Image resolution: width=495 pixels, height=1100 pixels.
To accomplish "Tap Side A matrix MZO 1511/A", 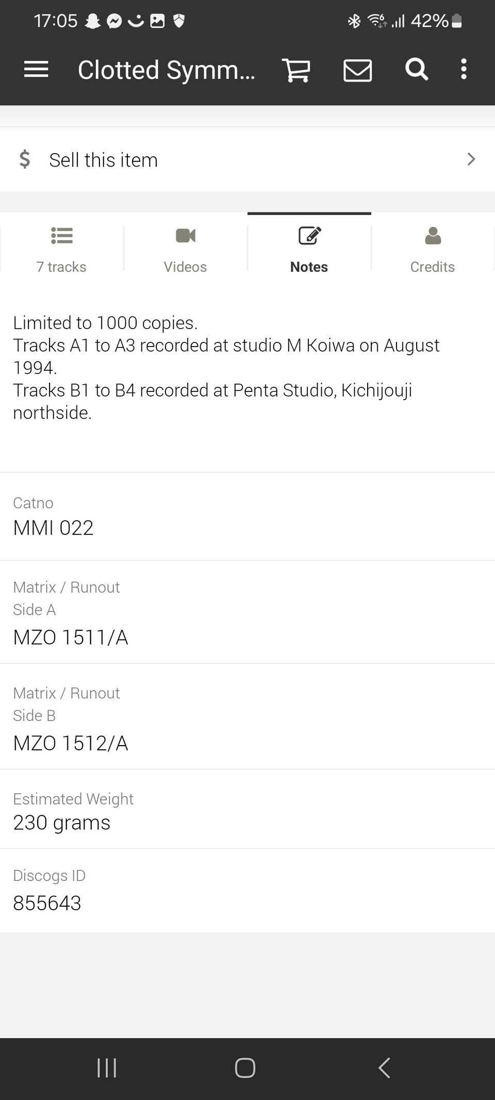I will pos(71,637).
